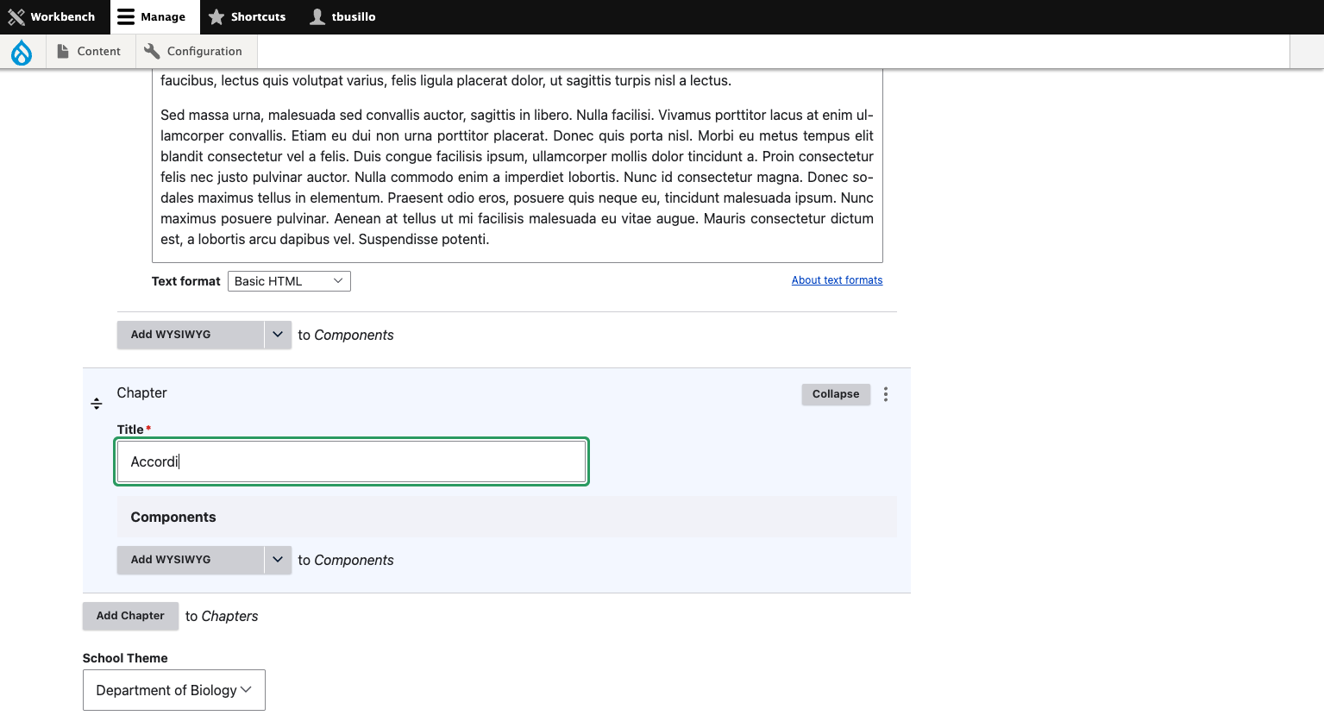1324x728 pixels.
Task: Click the Chapter drag handle icon
Action: coord(97,404)
